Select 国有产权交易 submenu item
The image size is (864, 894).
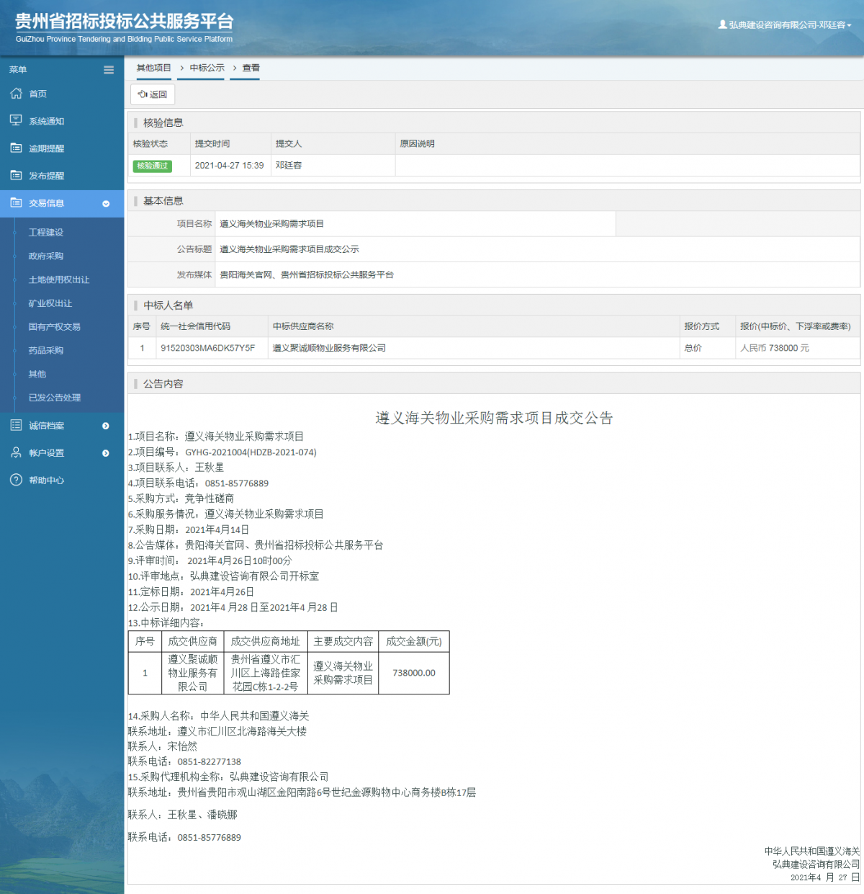click(55, 327)
